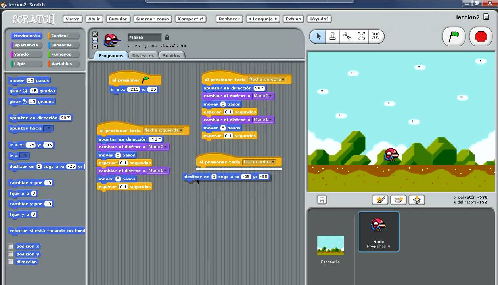Choose the shrink sprite tool
The width and height of the screenshot is (498, 285).
375,36
